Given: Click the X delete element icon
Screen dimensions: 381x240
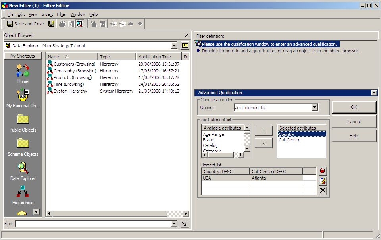Looking at the screenshot, I should tap(323, 191).
